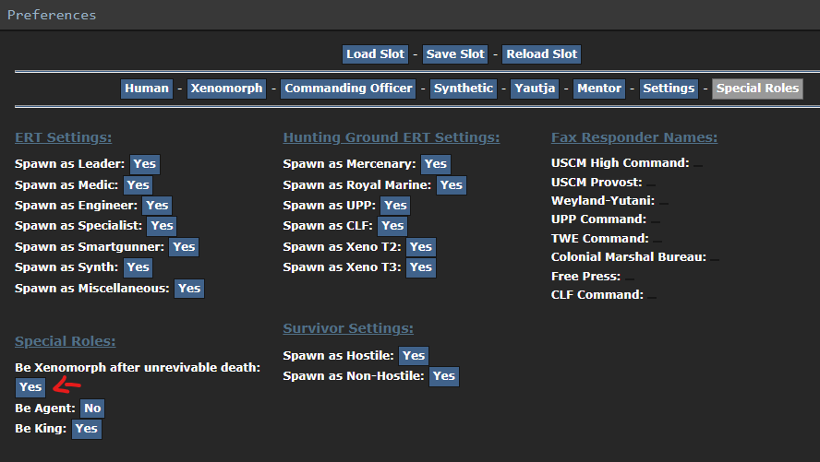
Task: Enable the Be Agent option
Action: (x=91, y=408)
